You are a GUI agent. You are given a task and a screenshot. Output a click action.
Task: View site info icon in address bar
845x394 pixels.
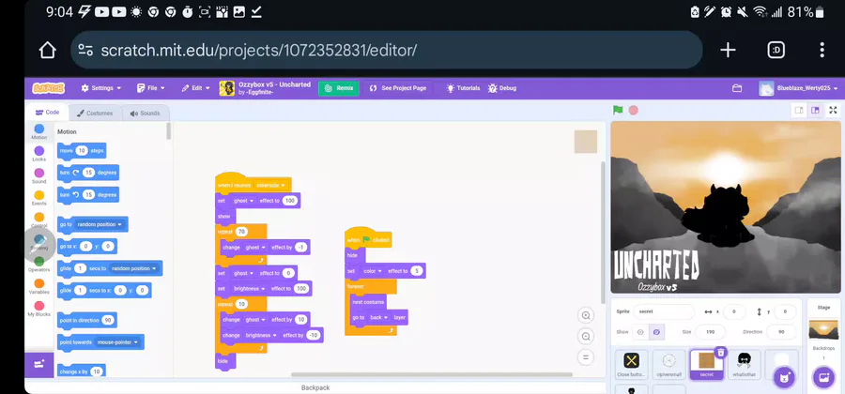tap(85, 50)
